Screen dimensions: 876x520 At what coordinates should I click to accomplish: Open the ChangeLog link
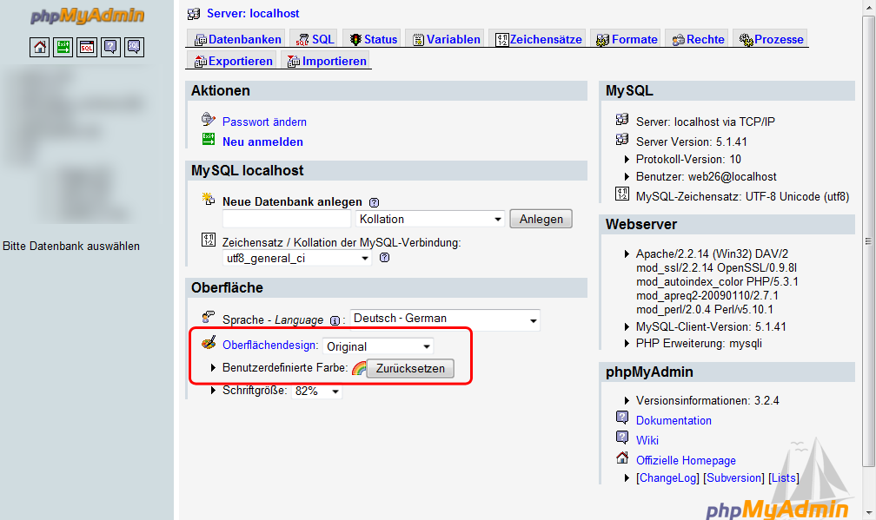tap(667, 478)
